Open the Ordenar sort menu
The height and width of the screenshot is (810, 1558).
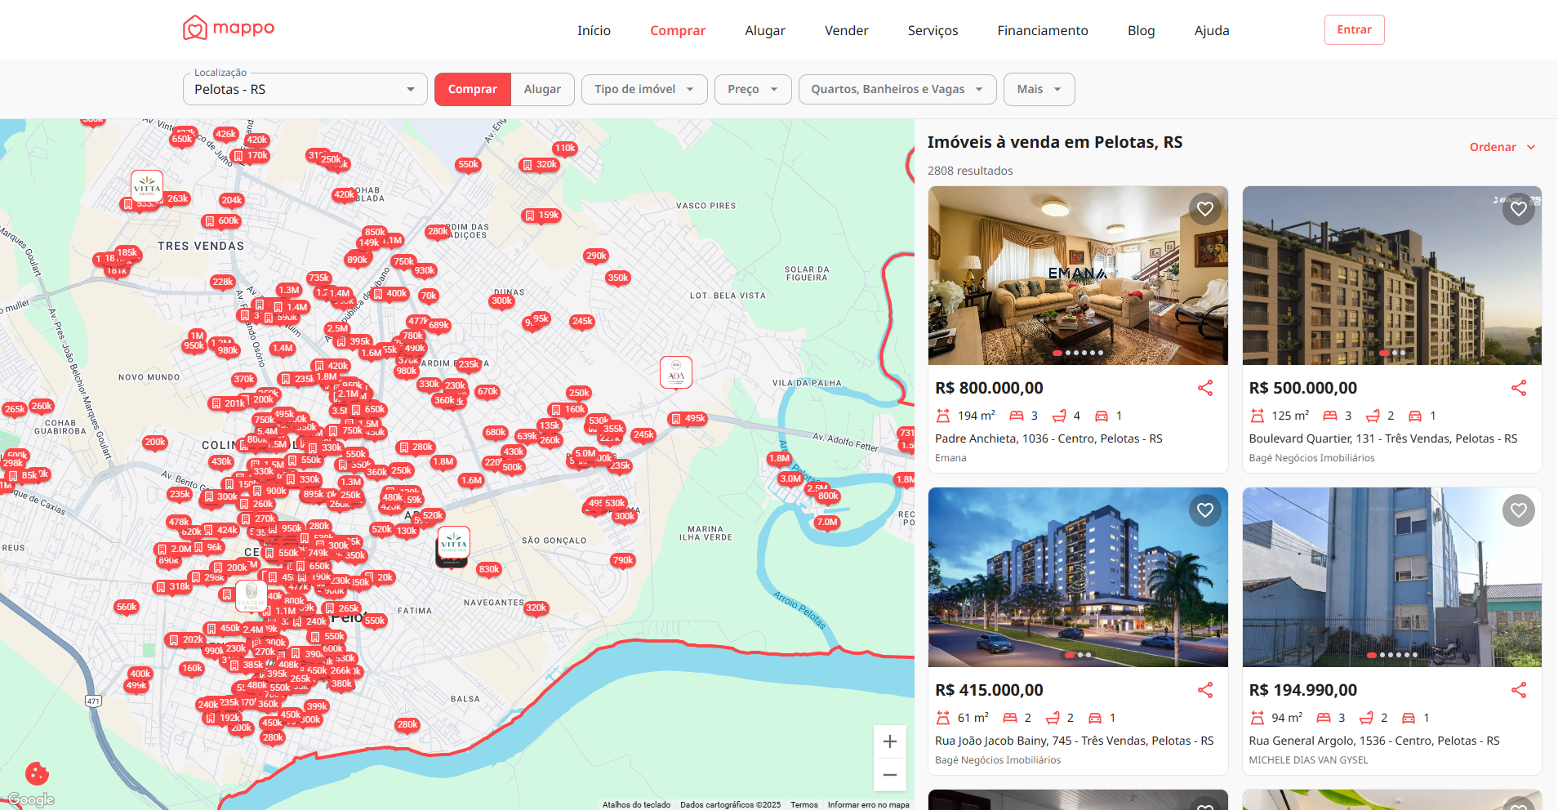coord(1502,147)
